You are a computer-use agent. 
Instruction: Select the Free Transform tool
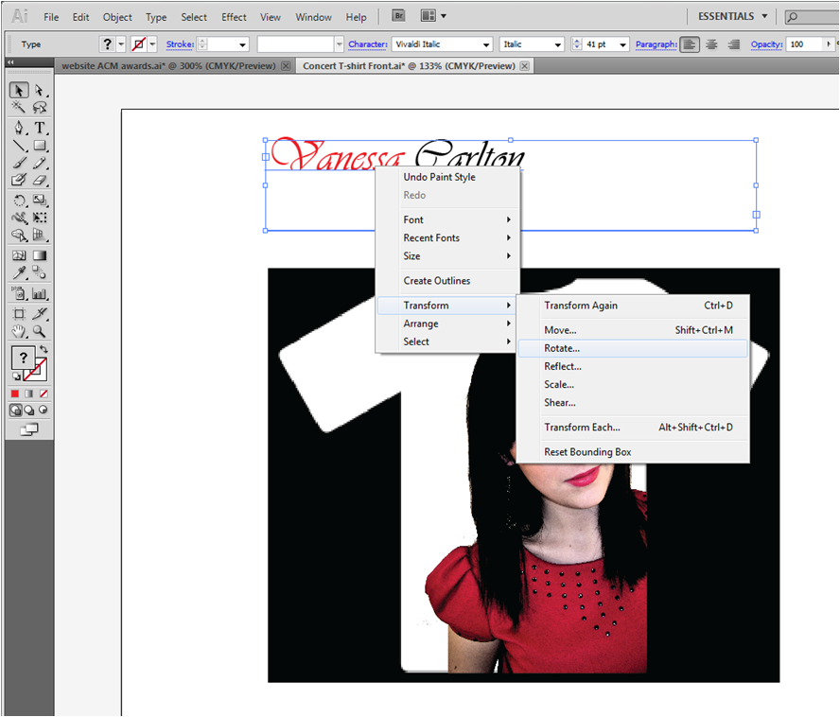[x=40, y=218]
